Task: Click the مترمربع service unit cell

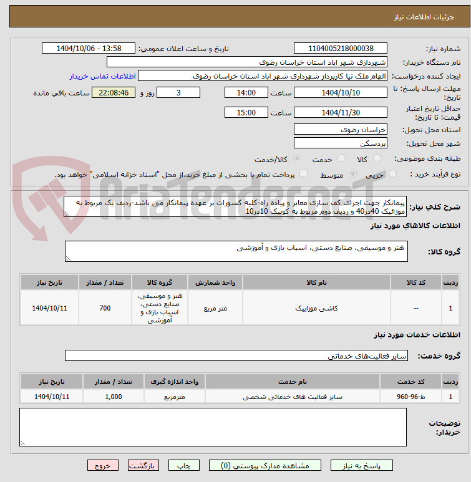Action: tap(175, 397)
